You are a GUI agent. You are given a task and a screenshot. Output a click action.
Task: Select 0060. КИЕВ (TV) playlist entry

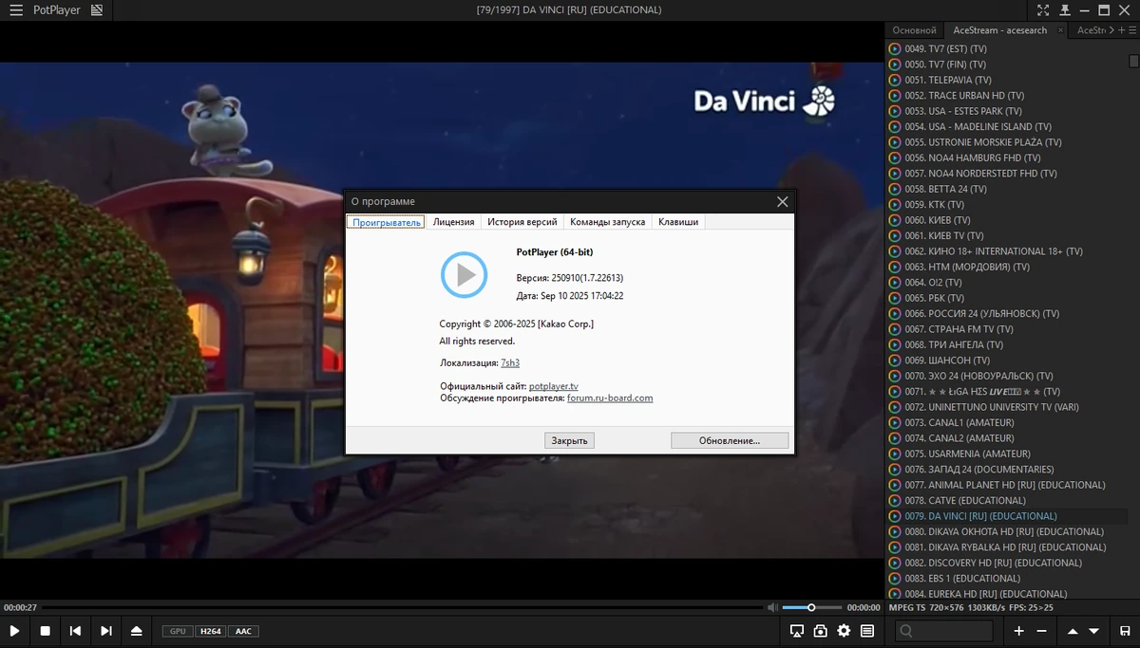(1007, 220)
